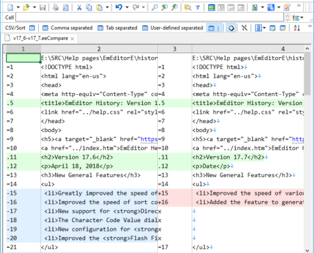The width and height of the screenshot is (314, 253).
Task: Click the adjust separators tools icon
Action: [x=244, y=28]
